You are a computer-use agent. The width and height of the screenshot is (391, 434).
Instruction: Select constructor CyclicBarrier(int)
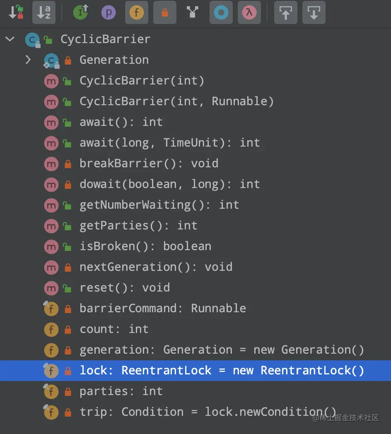coord(195,80)
